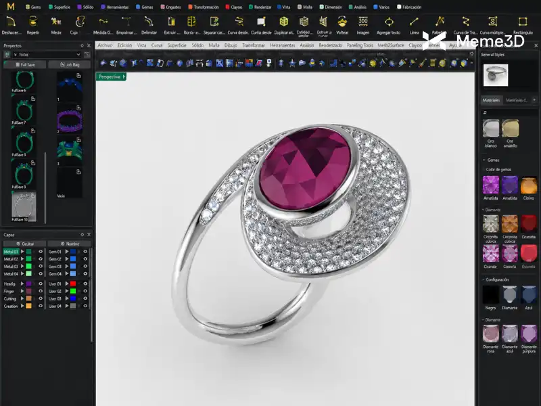The height and width of the screenshot is (406, 541).
Task: Select the Extruir tool icon
Action: click(x=172, y=22)
